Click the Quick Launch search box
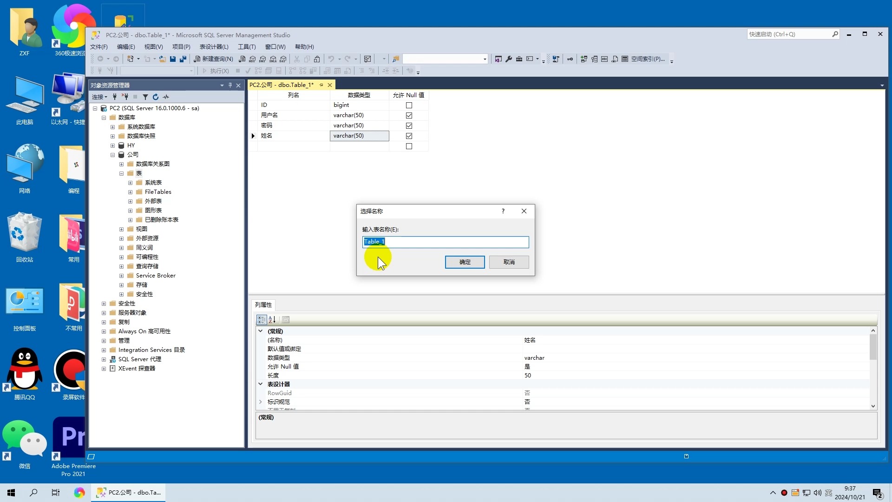Image resolution: width=892 pixels, height=502 pixels. (x=793, y=34)
